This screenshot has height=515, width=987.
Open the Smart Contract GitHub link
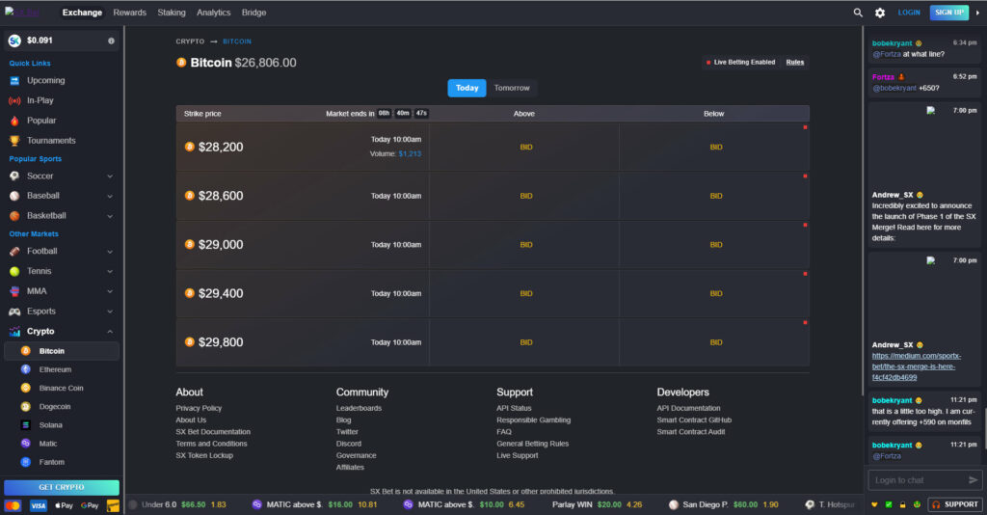coord(694,420)
